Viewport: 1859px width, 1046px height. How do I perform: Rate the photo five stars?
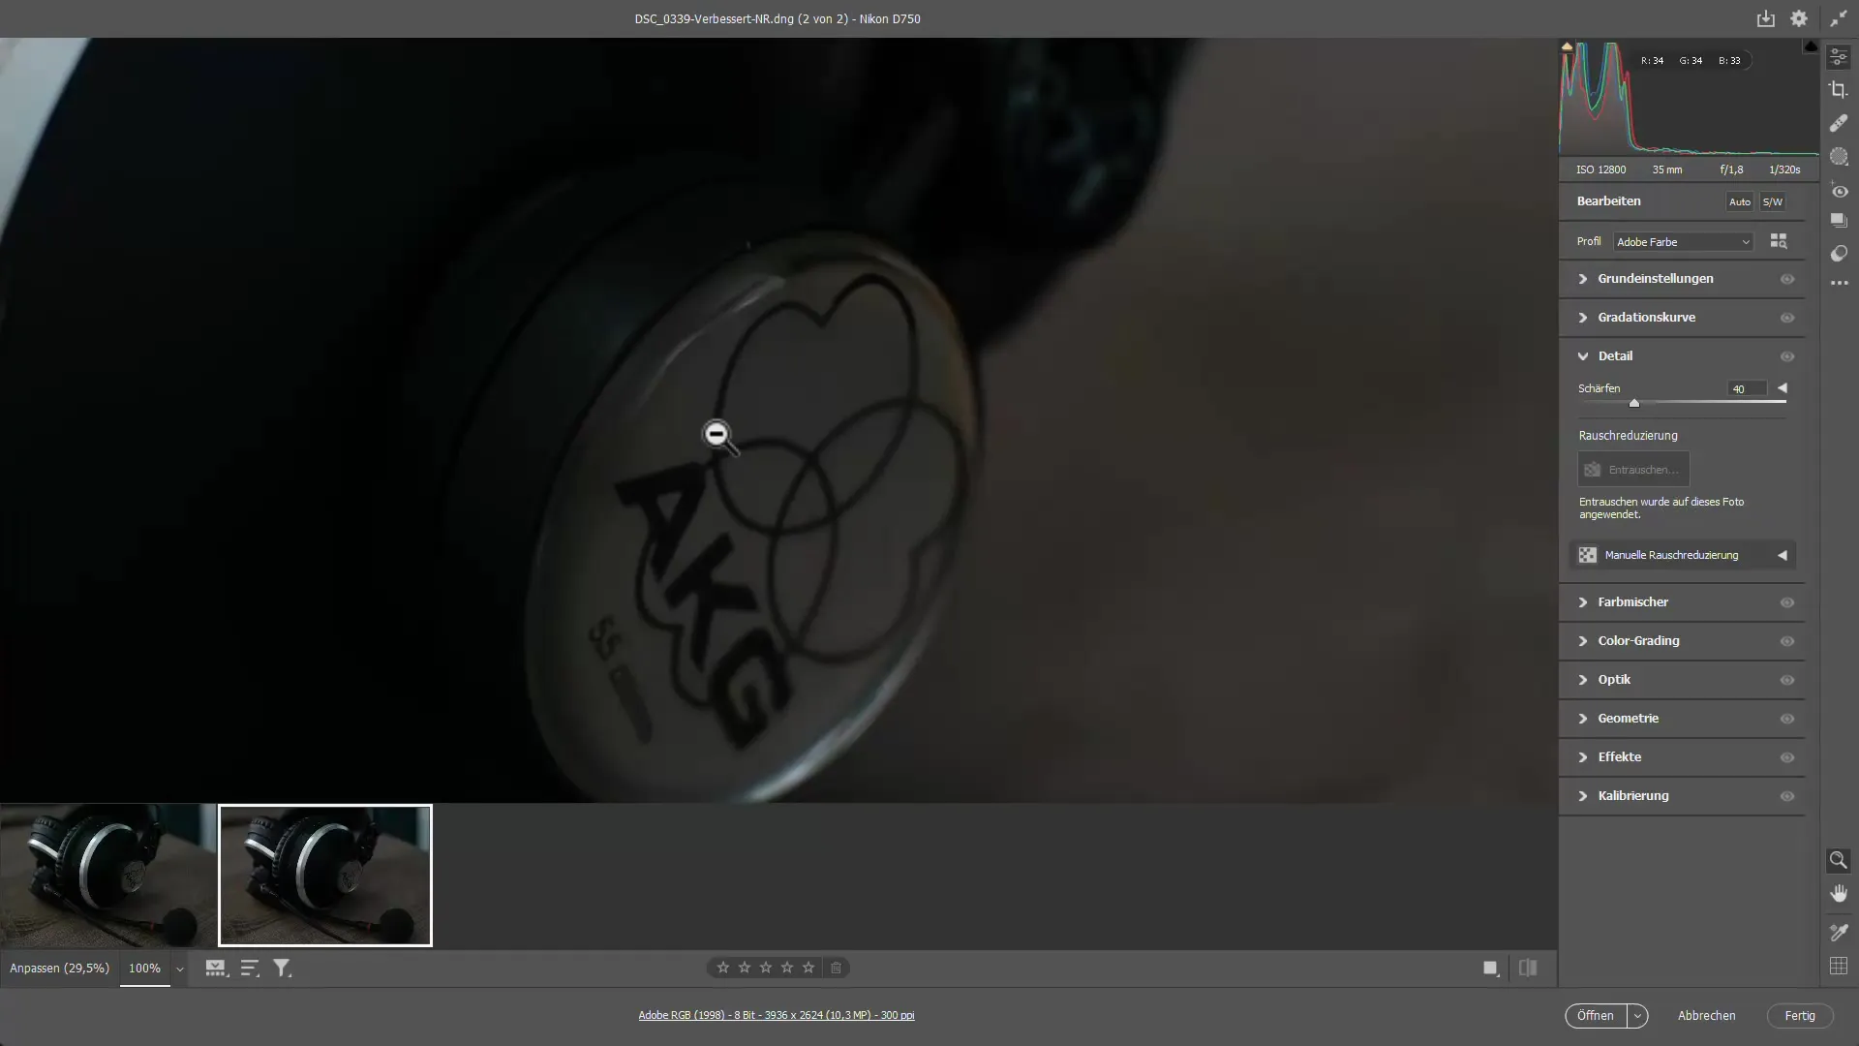click(808, 968)
